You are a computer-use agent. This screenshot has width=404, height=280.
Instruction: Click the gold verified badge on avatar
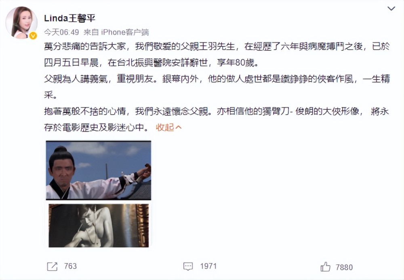[33, 36]
